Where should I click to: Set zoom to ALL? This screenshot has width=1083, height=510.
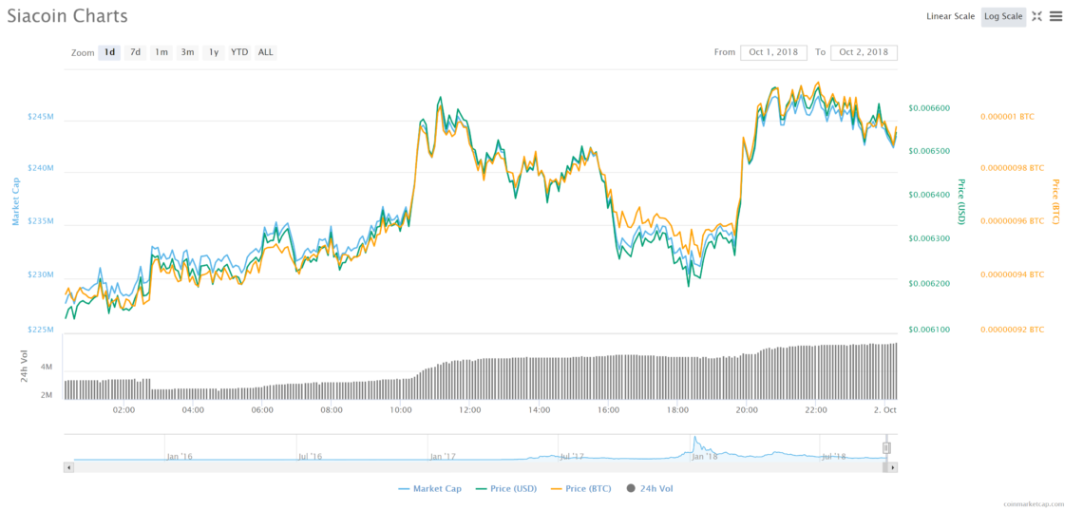point(265,52)
